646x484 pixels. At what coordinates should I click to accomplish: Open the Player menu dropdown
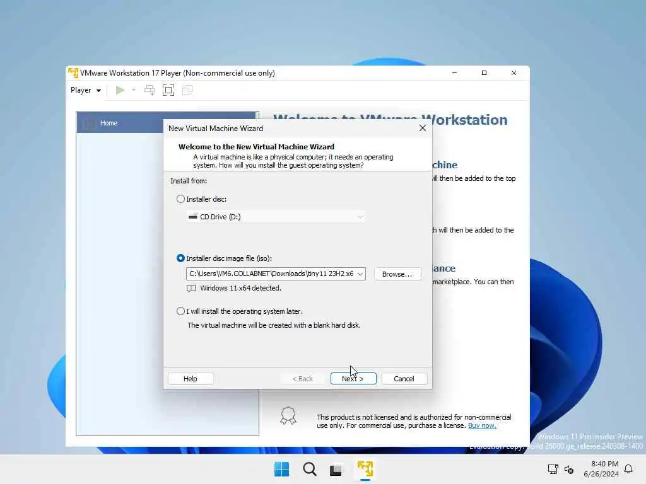coord(86,90)
